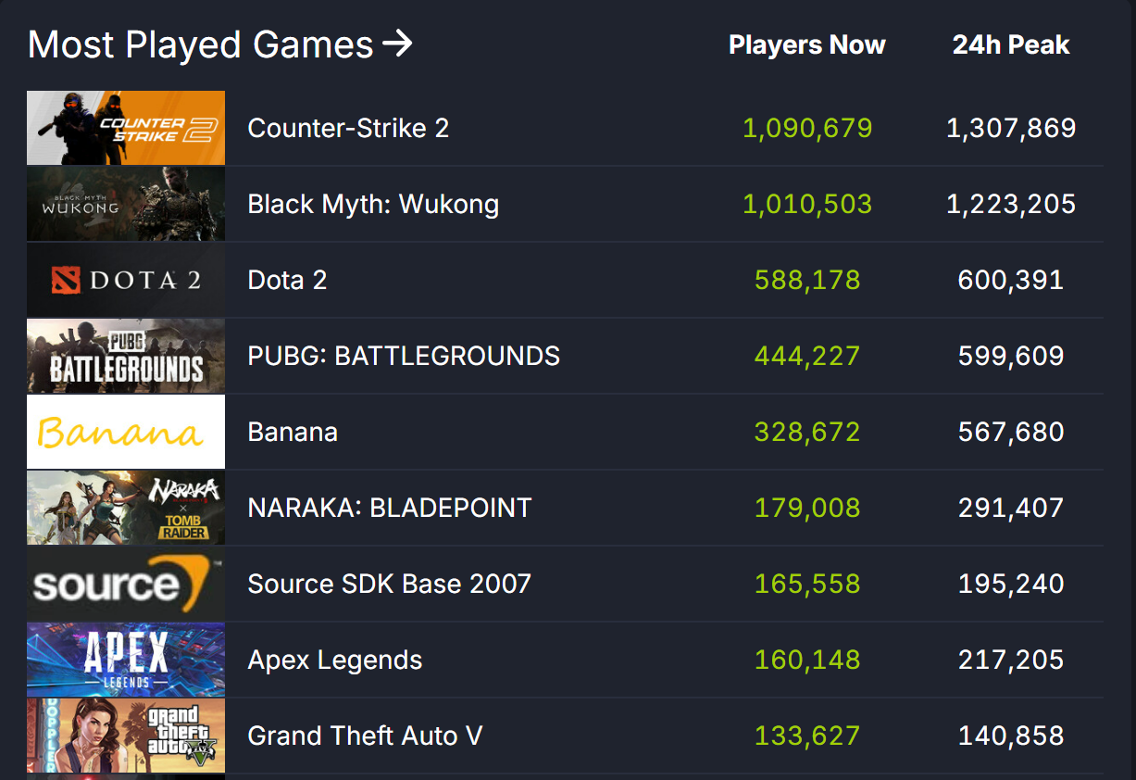This screenshot has height=780, width=1136.
Task: Open the Black Myth: Wukong thumbnail image
Action: (126, 204)
